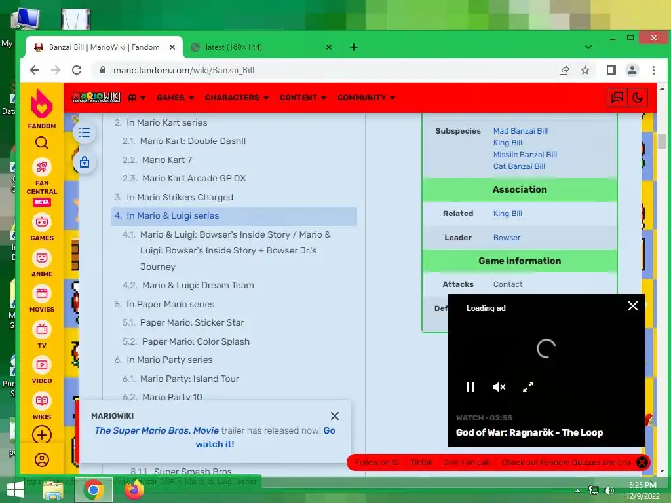This screenshot has width=671, height=503.
Task: Click the page lock (protected) icon
Action: coord(85,162)
